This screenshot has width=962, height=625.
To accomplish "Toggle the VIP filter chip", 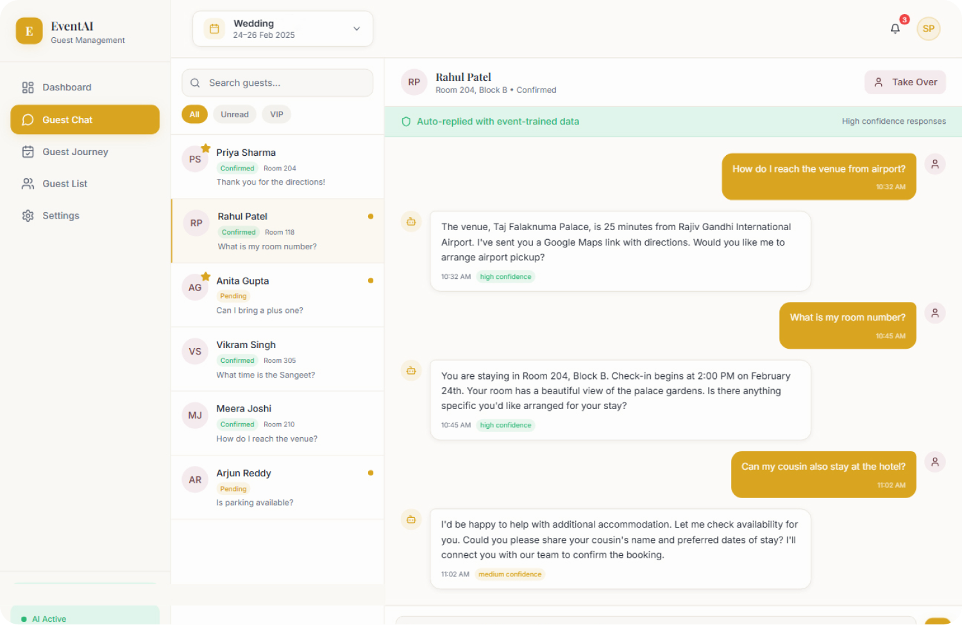I will tap(276, 114).
